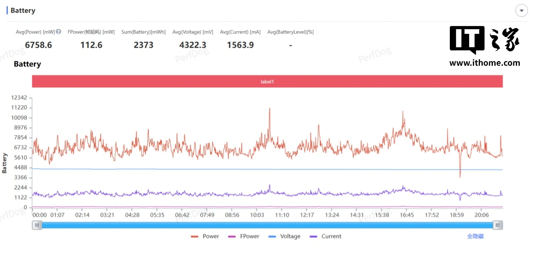Screen dimensions: 534x256
Task: Toggle the Voltage legend entry
Action: pos(284,236)
